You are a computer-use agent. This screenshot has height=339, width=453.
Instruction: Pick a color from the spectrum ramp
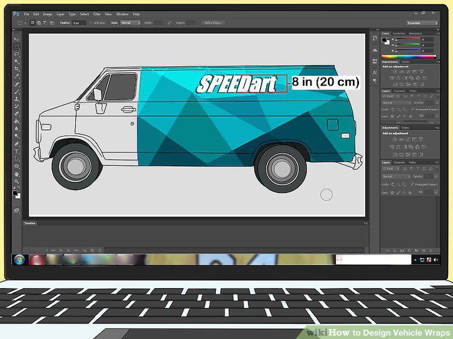408,56
